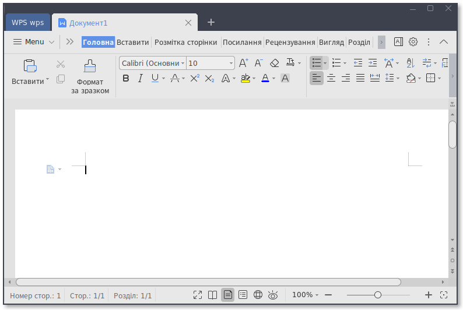Click the character shading A icon
This screenshot has height=310, width=463.
(x=285, y=78)
